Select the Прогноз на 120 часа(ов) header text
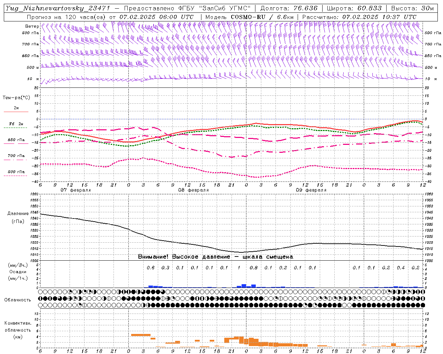Screen dimensions: 443x354 [67, 17]
